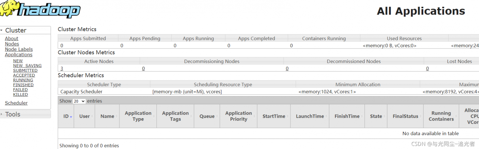Collapse the Cluster section arrow
This screenshot has width=479, height=149.
tap(2, 30)
